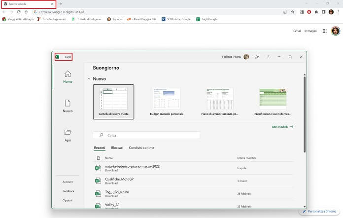Reload the Chrome page
This screenshot has height=218, width=343.
tap(19, 12)
